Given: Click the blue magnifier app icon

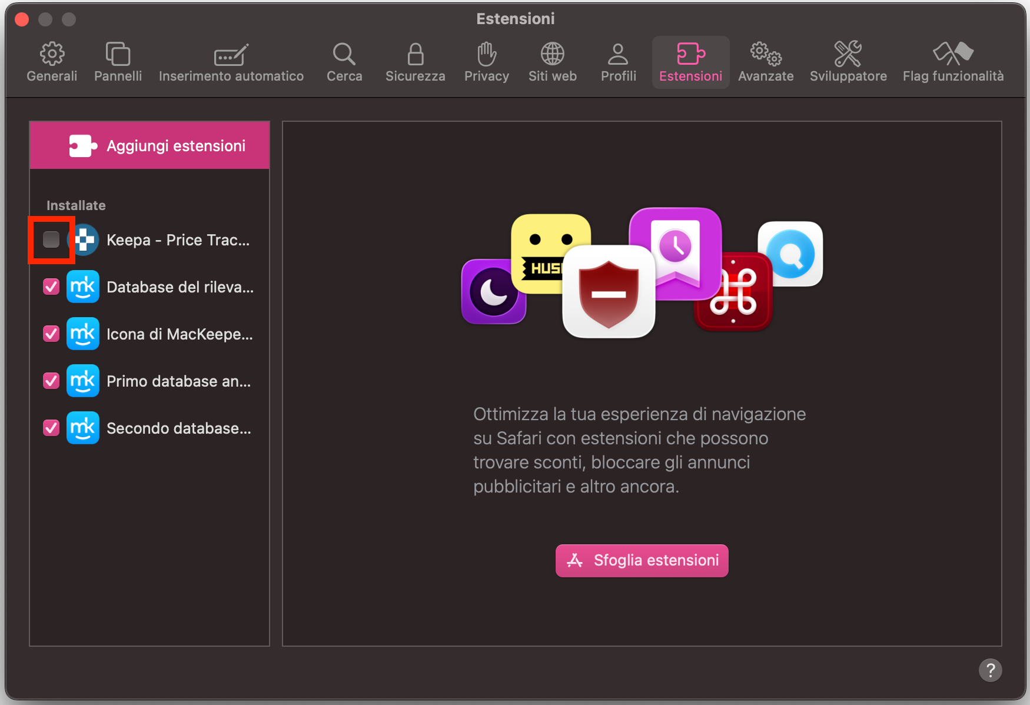Looking at the screenshot, I should 790,254.
